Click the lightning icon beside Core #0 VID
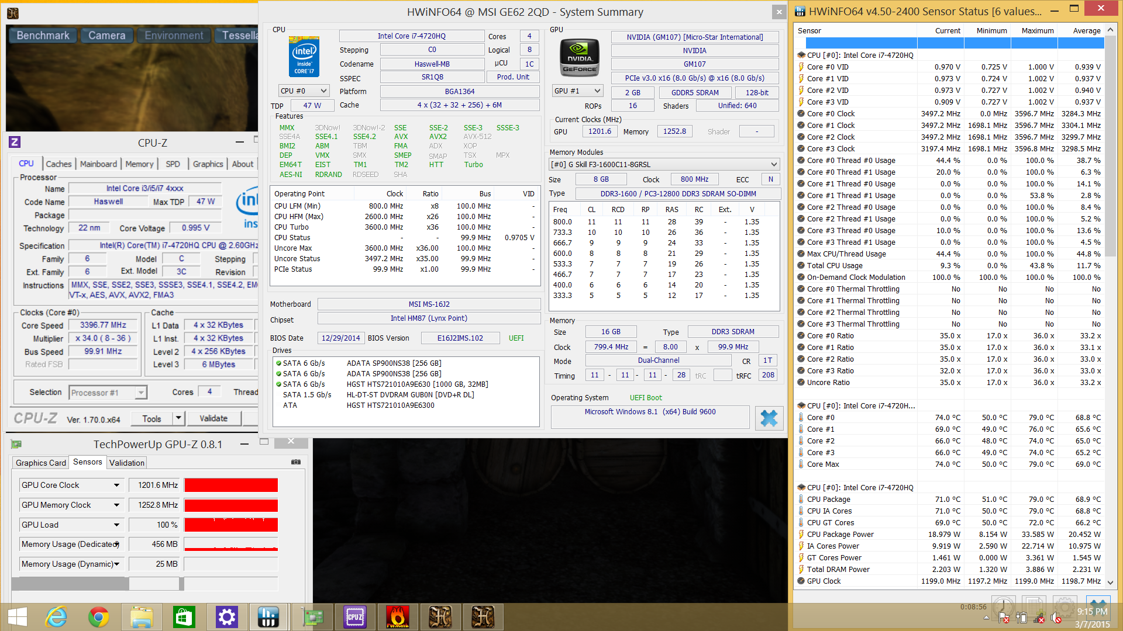 point(801,67)
